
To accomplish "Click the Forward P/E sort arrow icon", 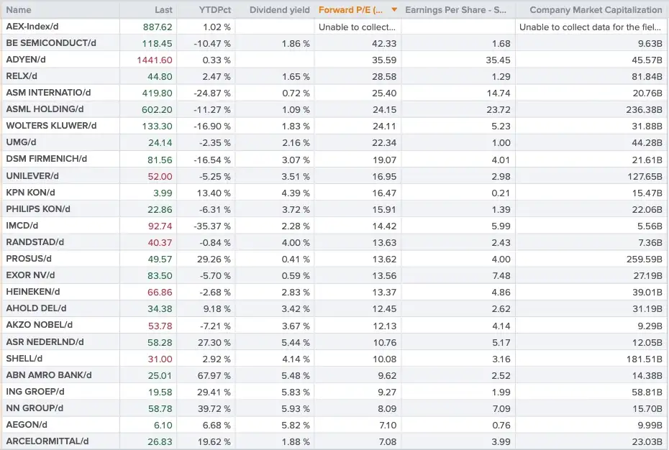I will tap(394, 10).
